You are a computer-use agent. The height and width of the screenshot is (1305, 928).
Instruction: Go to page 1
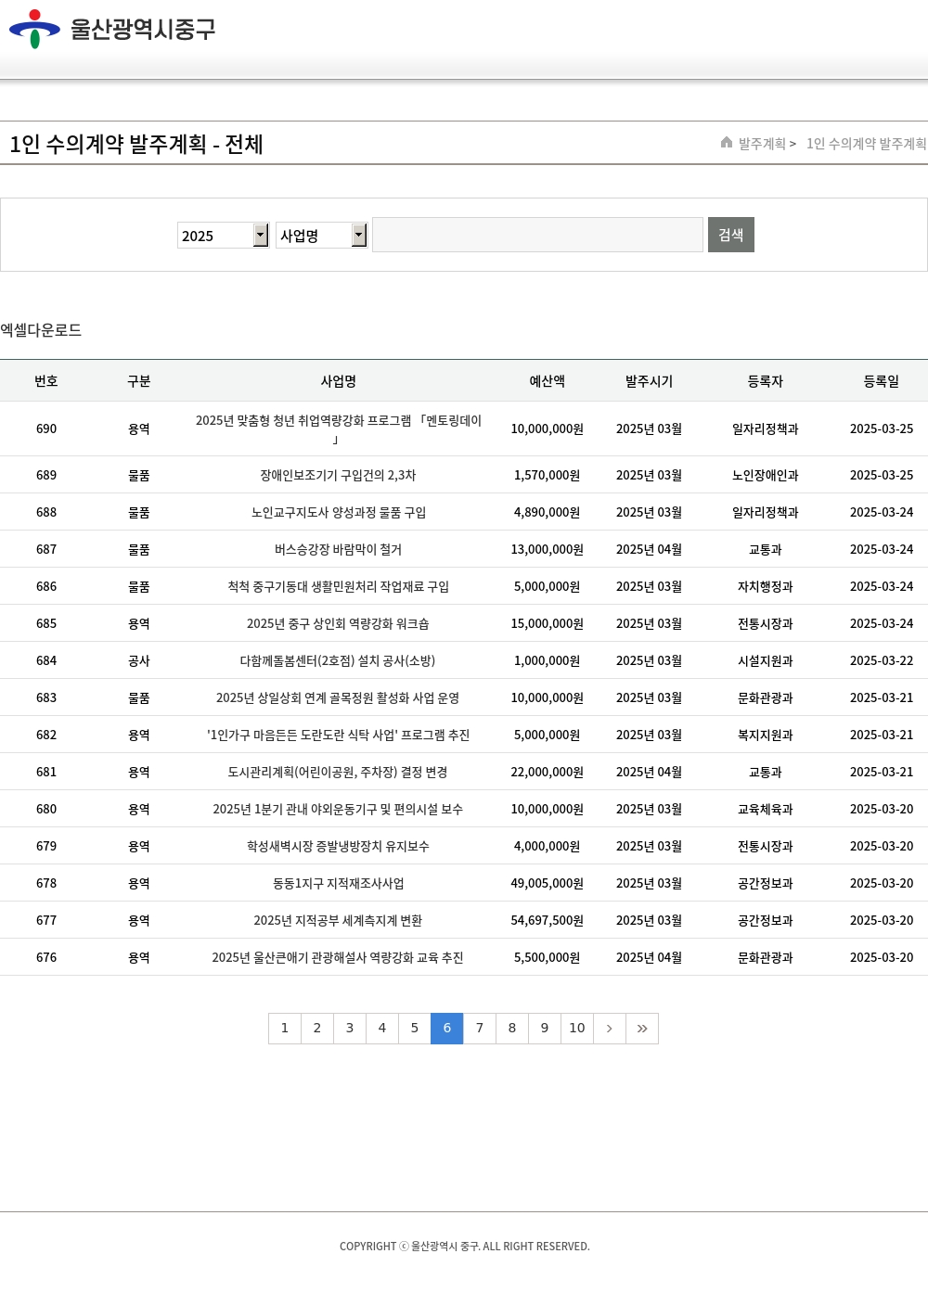coord(285,1029)
